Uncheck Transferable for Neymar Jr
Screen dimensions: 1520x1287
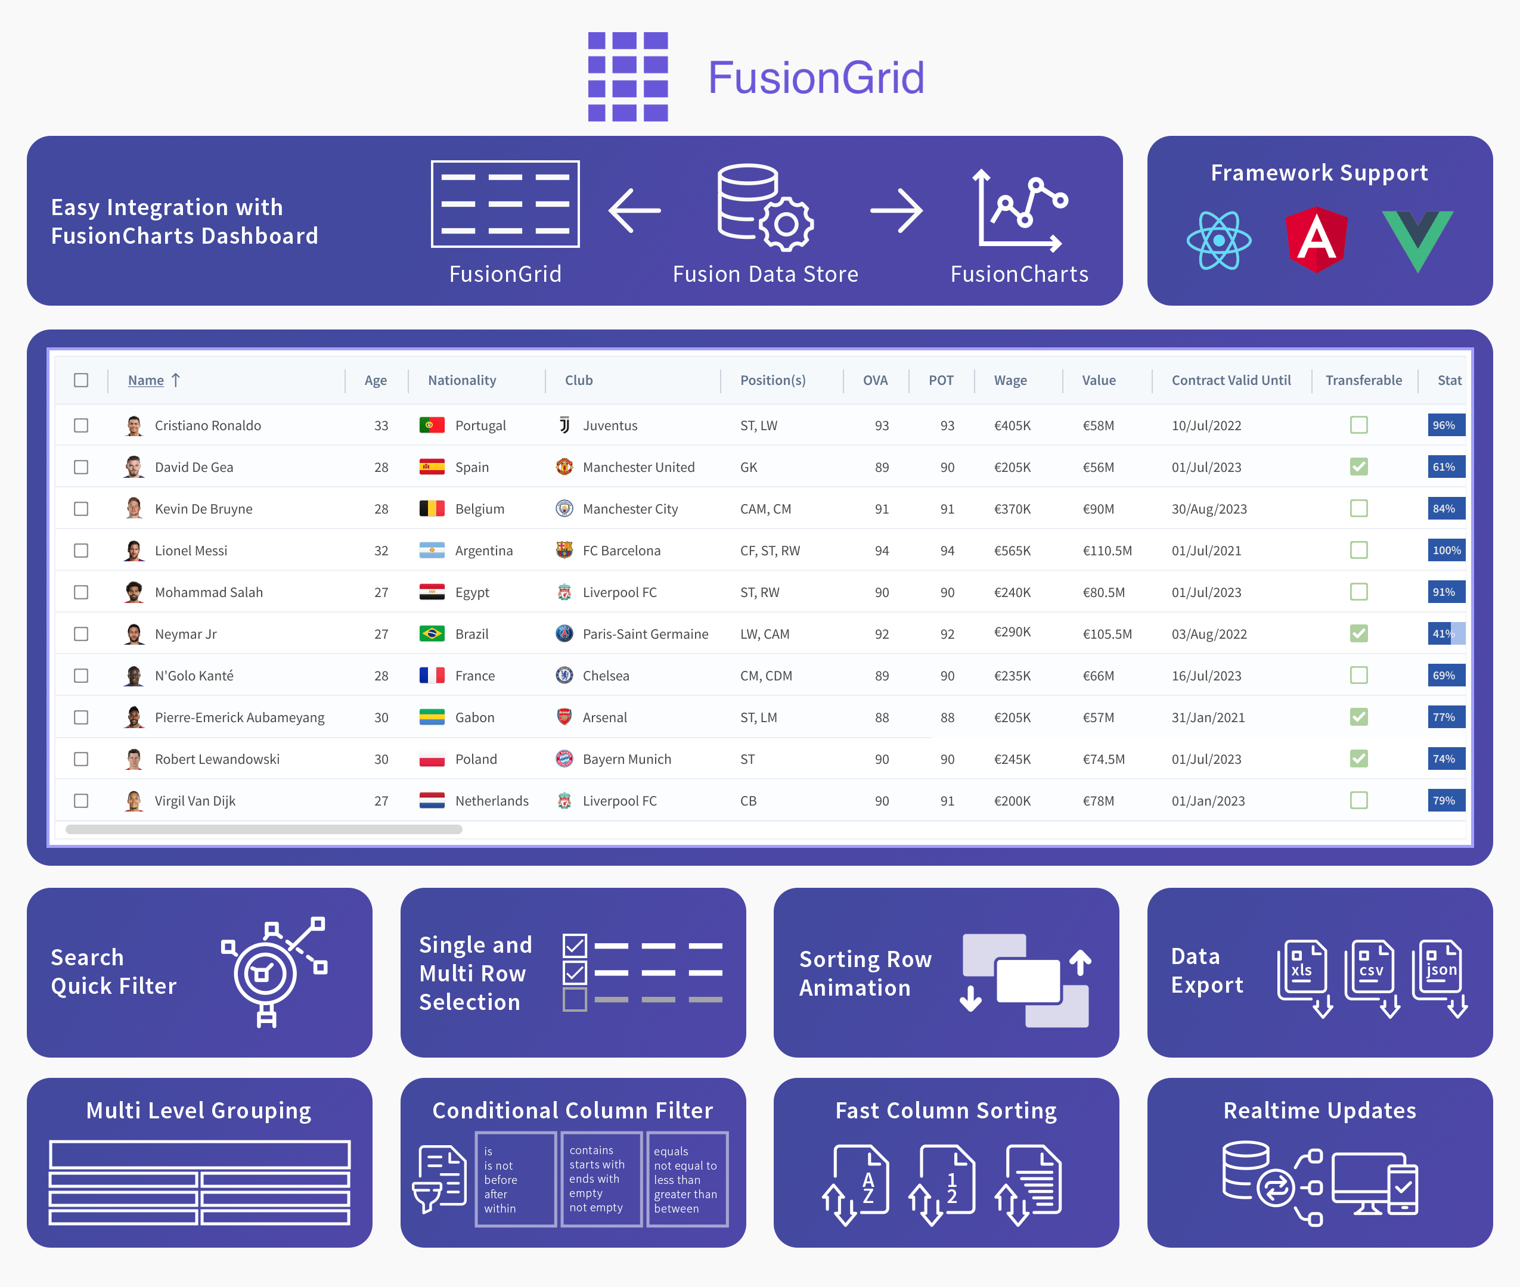(x=1358, y=633)
